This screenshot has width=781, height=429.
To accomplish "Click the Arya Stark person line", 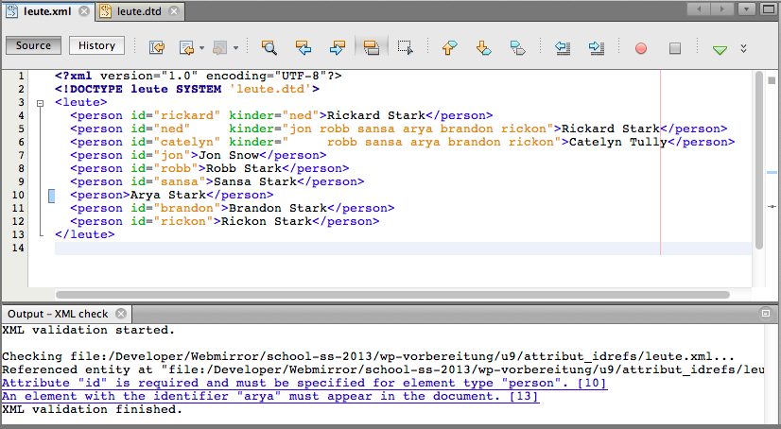I will (172, 195).
